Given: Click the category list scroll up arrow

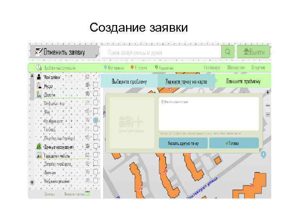Looking at the screenshot, I should tap(32, 75).
